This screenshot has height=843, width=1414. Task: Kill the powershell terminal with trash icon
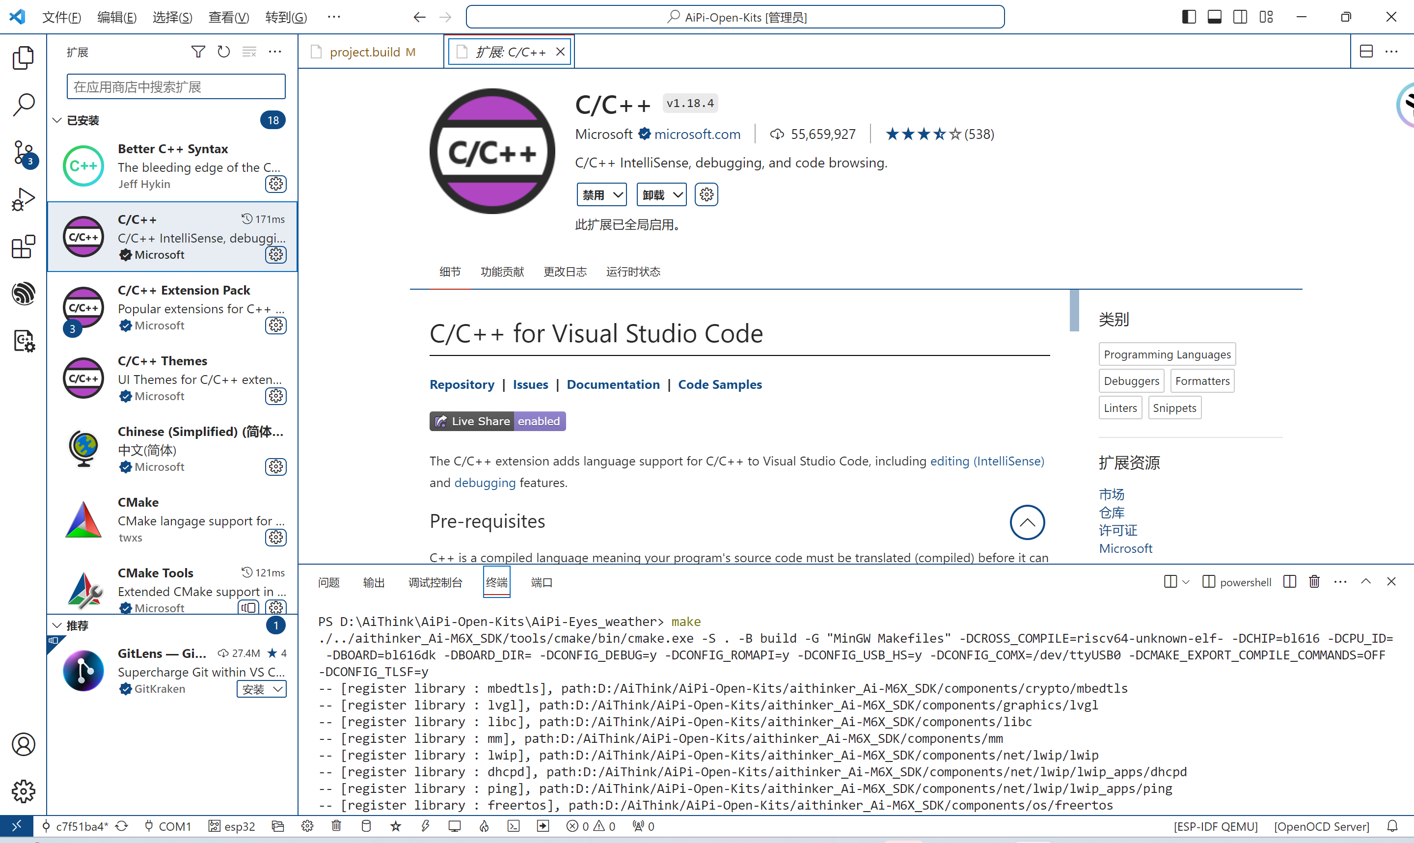[1315, 582]
